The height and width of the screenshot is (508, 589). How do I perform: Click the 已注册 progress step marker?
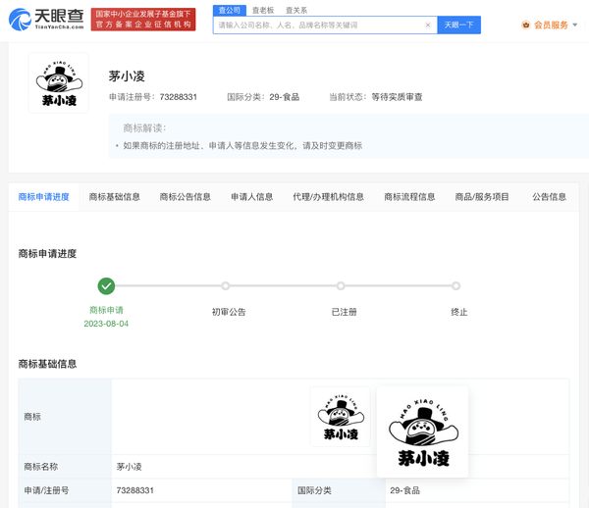(x=341, y=286)
